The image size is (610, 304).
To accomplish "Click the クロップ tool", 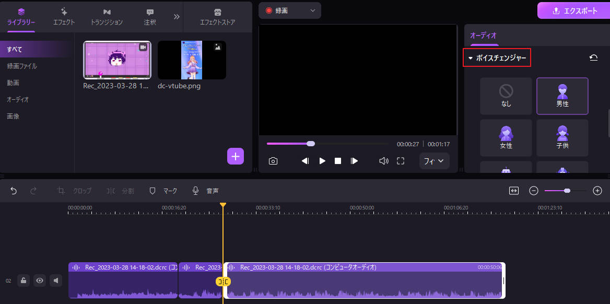I will tap(74, 191).
